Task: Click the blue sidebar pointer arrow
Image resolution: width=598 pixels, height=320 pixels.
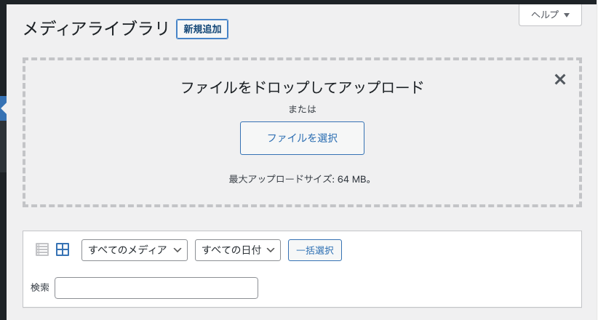Action: (x=3, y=108)
